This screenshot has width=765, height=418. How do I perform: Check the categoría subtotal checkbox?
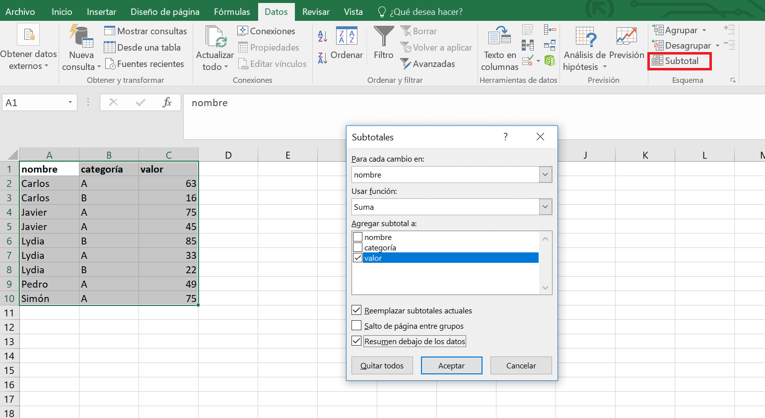357,247
